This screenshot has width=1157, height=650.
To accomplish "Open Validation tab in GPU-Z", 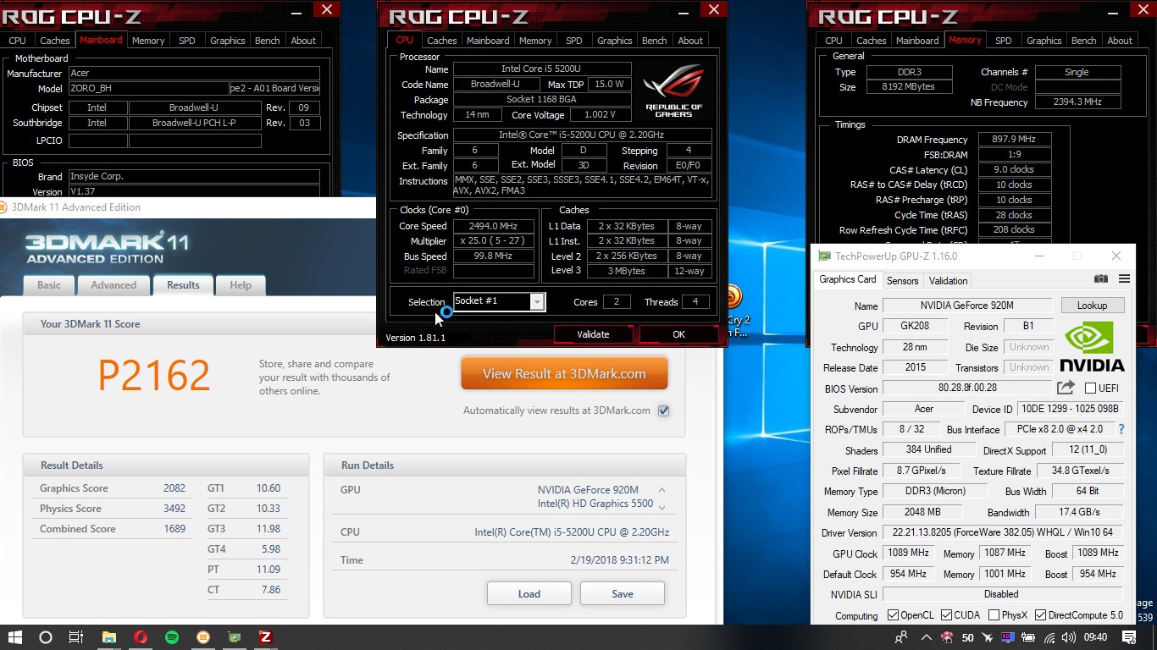I will [x=948, y=280].
